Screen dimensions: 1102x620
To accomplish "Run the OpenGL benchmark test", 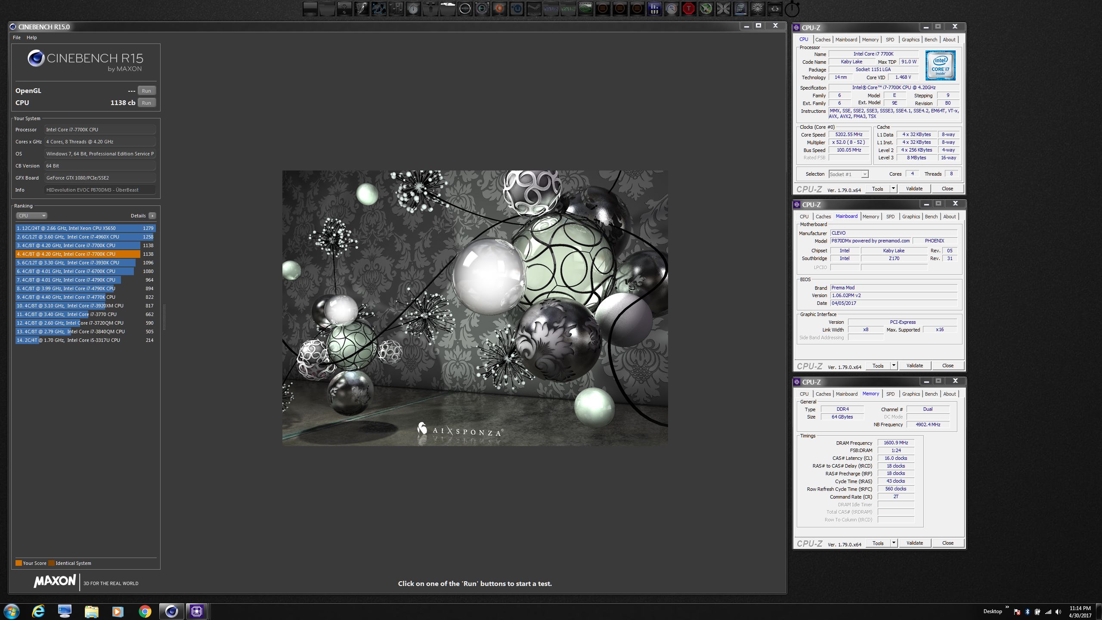I will 146,91.
